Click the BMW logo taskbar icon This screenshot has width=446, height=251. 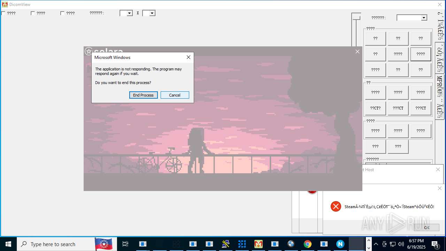[291, 244]
